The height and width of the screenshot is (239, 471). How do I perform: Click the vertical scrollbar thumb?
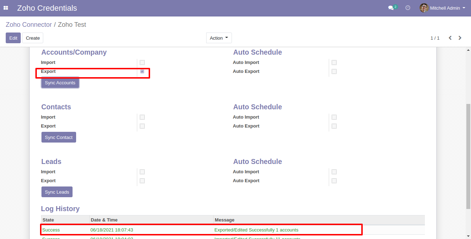click(x=468, y=156)
